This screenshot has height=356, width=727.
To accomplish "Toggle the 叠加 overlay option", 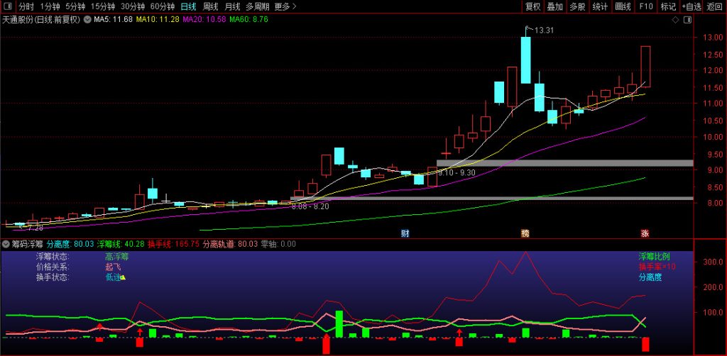I will (555, 6).
